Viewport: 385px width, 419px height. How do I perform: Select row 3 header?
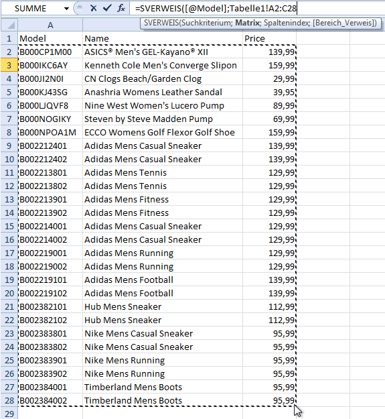click(9, 65)
